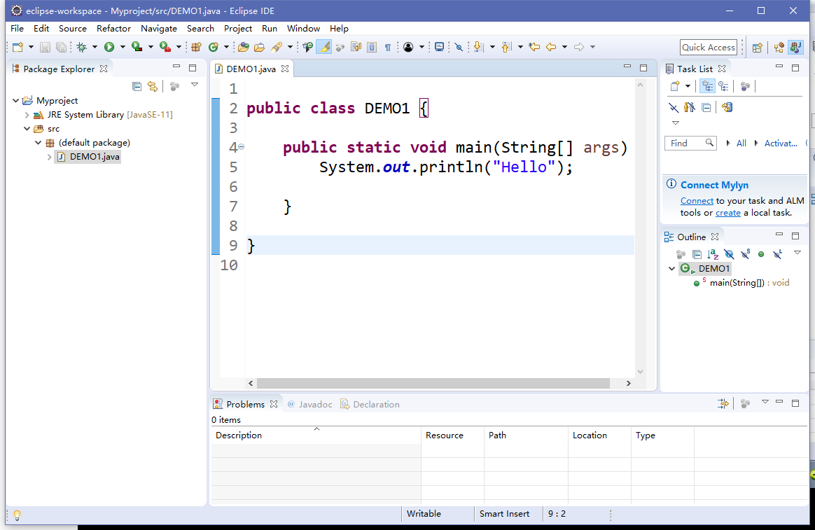The image size is (815, 530).
Task: Click the tip lightbulb in status bar
Action: coord(17,515)
